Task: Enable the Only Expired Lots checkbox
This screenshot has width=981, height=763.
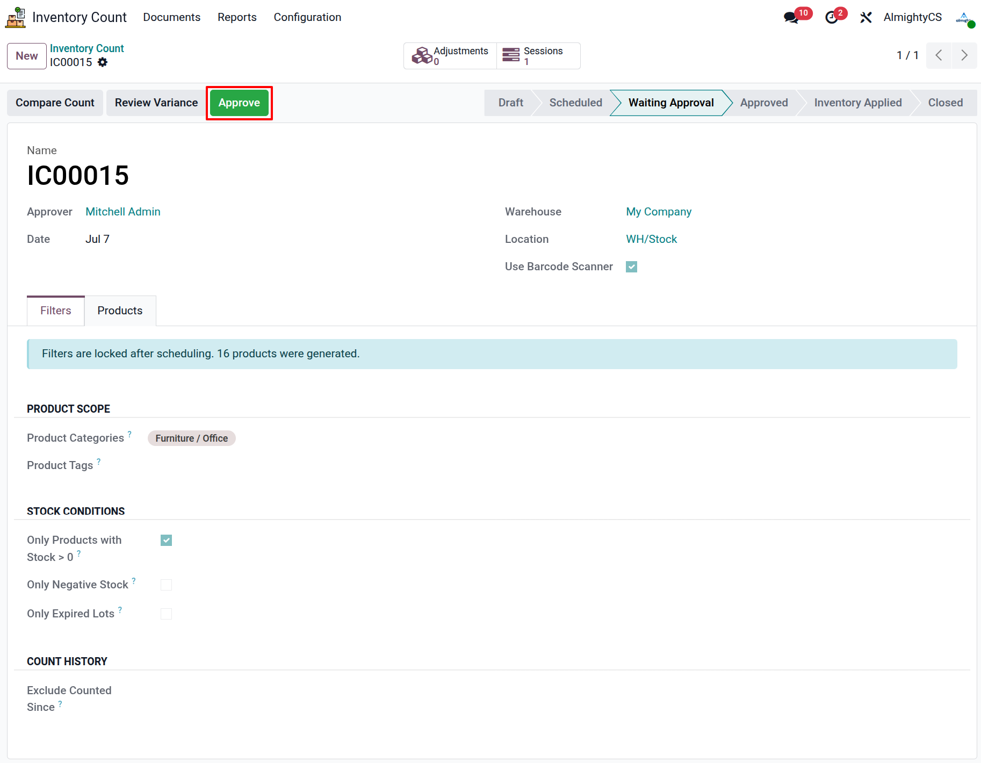Action: click(167, 614)
